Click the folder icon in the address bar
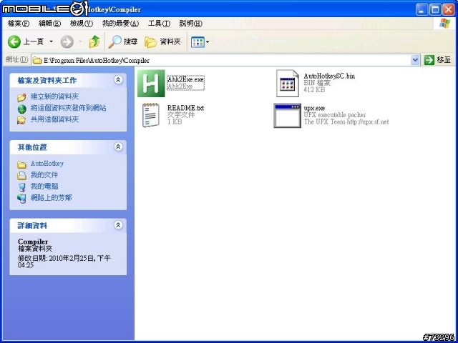 click(x=37, y=61)
